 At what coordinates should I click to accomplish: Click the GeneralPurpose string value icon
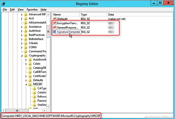point(55,27)
